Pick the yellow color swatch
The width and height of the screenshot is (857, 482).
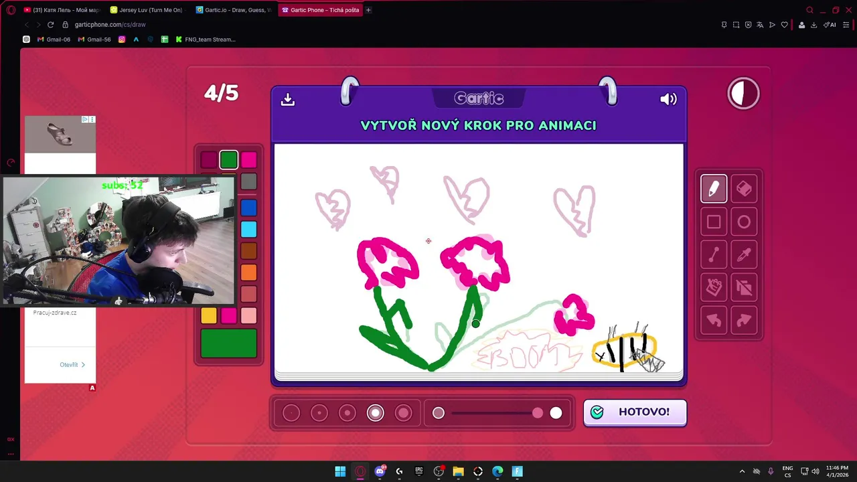[209, 315]
